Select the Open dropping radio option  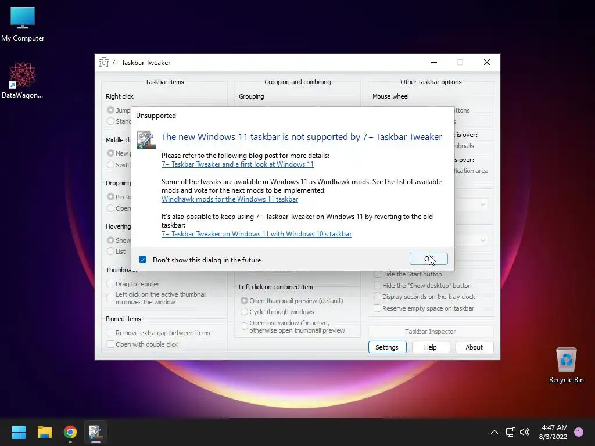click(x=110, y=208)
